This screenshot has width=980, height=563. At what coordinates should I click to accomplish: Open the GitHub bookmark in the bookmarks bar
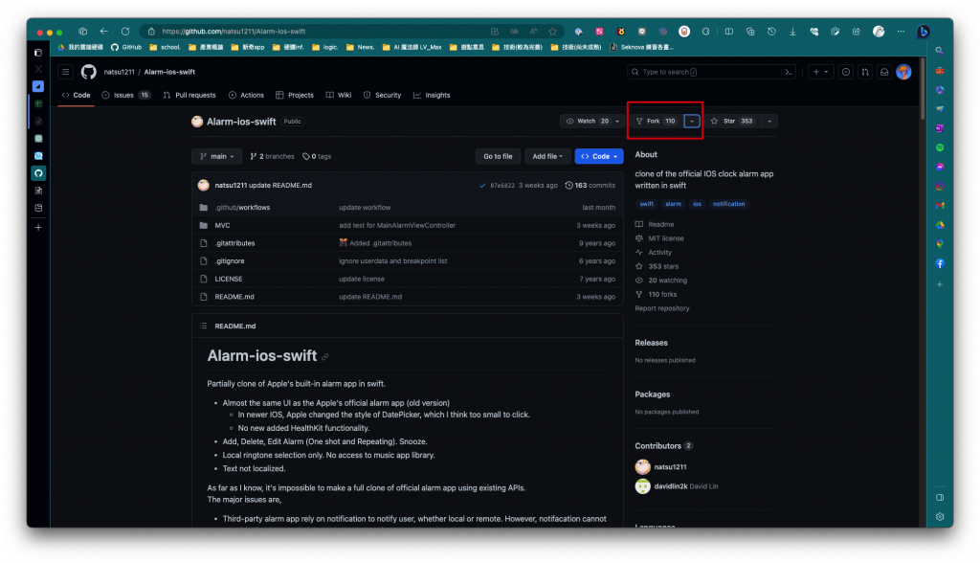[x=126, y=47]
